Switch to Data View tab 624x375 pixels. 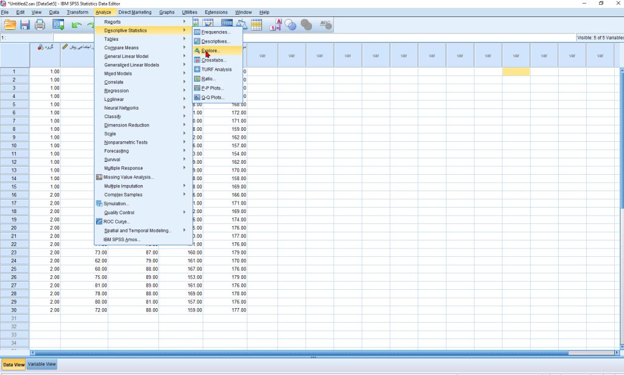[x=13, y=365]
